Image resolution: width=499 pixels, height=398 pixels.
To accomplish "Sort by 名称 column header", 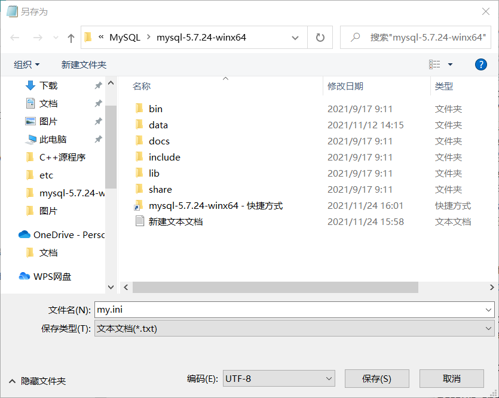I will point(142,86).
